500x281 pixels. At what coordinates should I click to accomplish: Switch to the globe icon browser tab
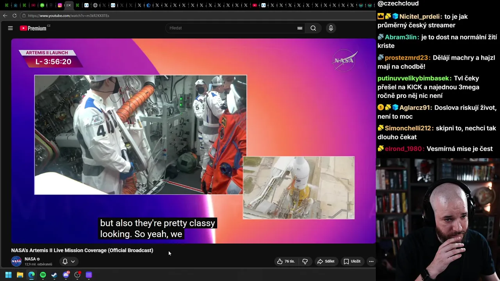tap(95, 5)
